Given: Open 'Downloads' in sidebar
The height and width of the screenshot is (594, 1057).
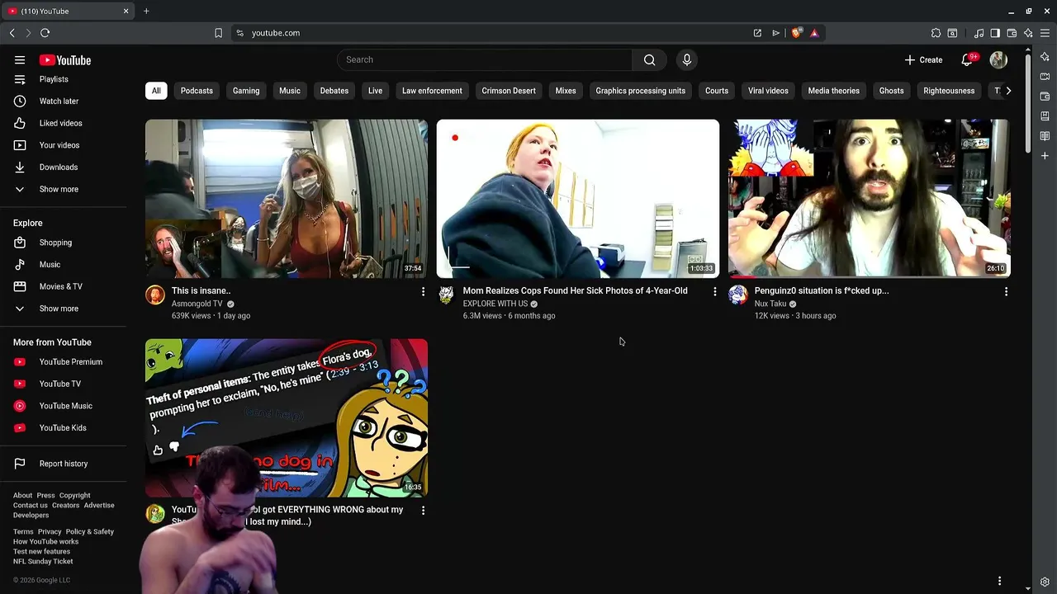Looking at the screenshot, I should tap(63, 167).
